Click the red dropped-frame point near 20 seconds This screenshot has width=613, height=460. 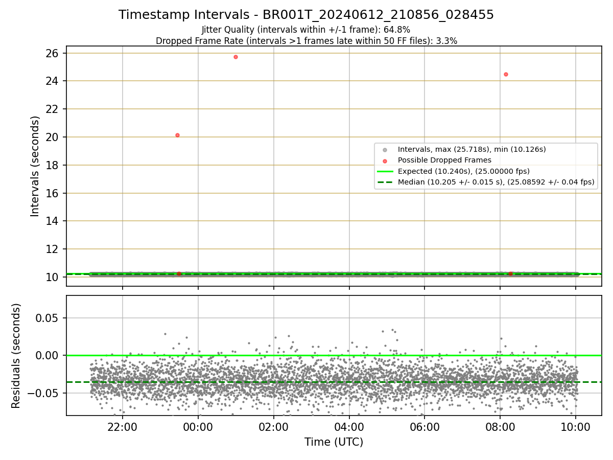click(177, 135)
